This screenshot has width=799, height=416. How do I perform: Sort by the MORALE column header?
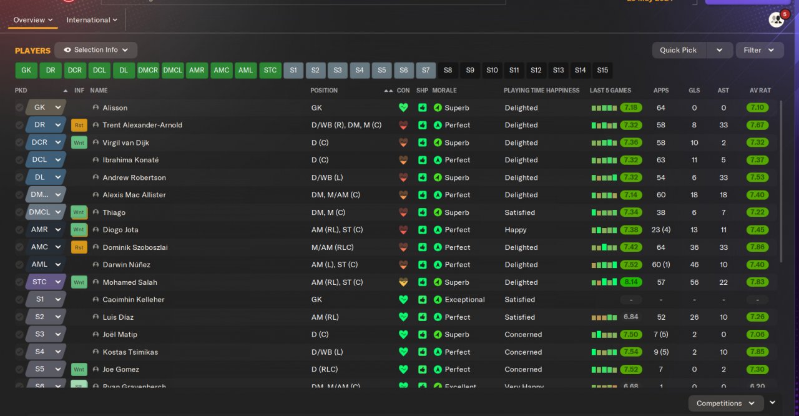coord(444,91)
